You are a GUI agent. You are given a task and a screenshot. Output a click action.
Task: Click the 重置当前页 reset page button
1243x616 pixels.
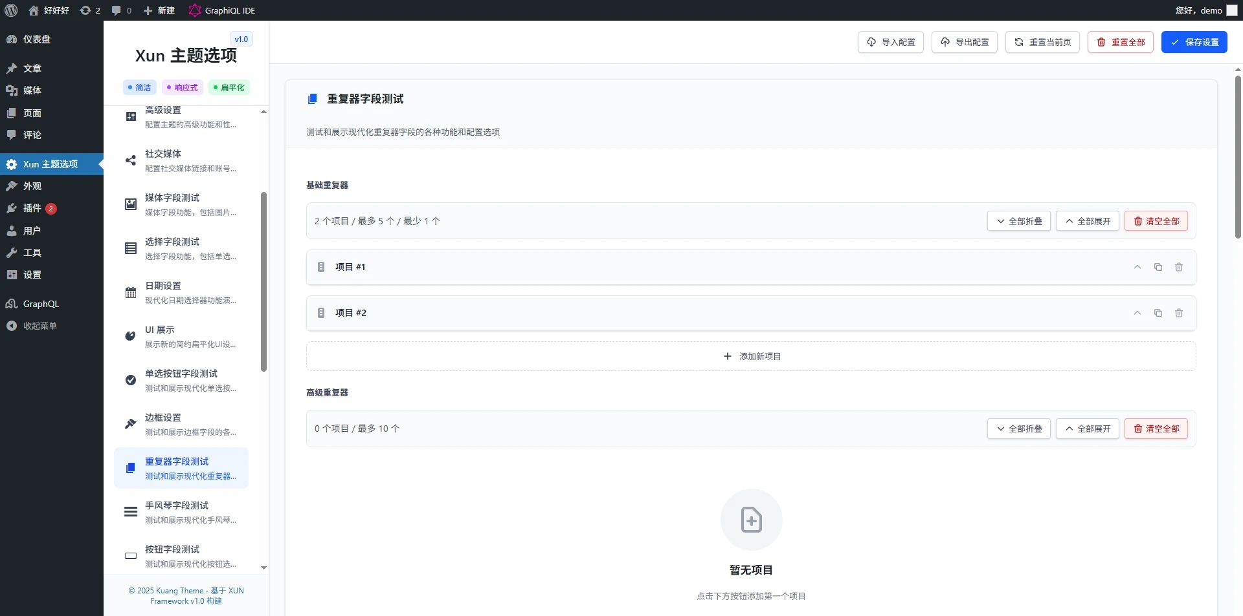(1042, 42)
